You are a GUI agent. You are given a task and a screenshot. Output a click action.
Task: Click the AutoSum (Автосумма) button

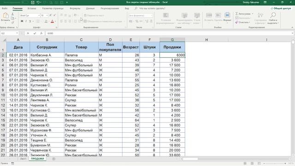pos(243,14)
